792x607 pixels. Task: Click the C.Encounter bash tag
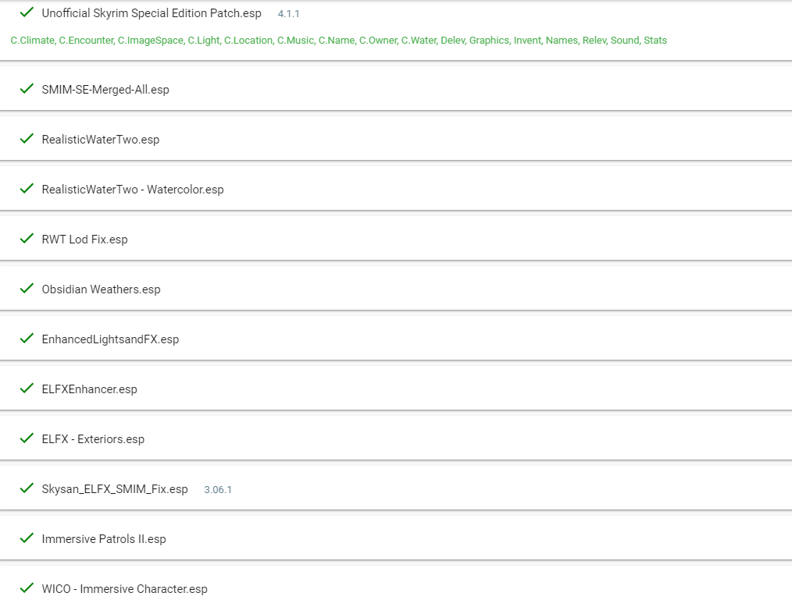87,41
